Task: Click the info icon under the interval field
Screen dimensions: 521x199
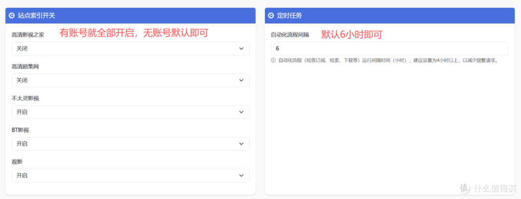Action: click(274, 60)
